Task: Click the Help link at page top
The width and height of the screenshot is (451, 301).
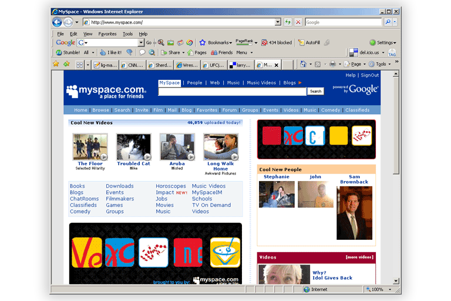Action: 351,75
